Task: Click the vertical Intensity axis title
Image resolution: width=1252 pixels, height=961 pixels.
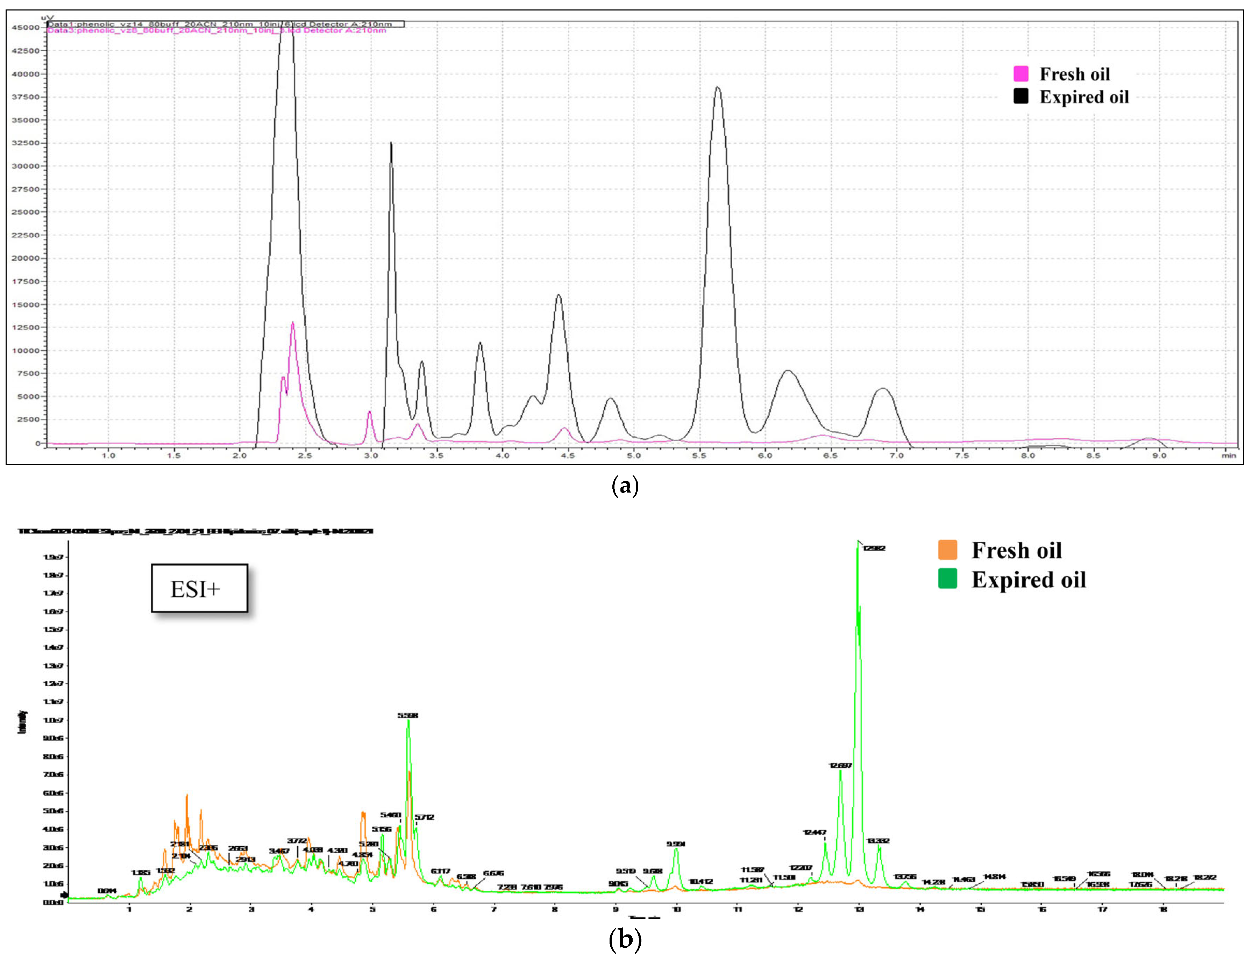Action: tap(23, 722)
